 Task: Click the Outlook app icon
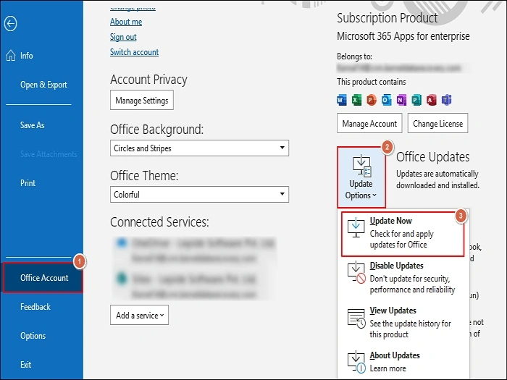386,100
